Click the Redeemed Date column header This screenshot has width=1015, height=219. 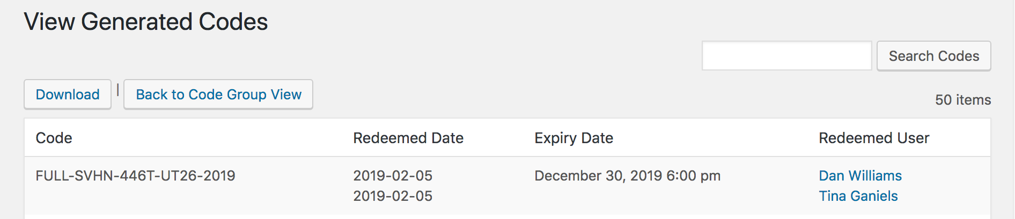[408, 138]
